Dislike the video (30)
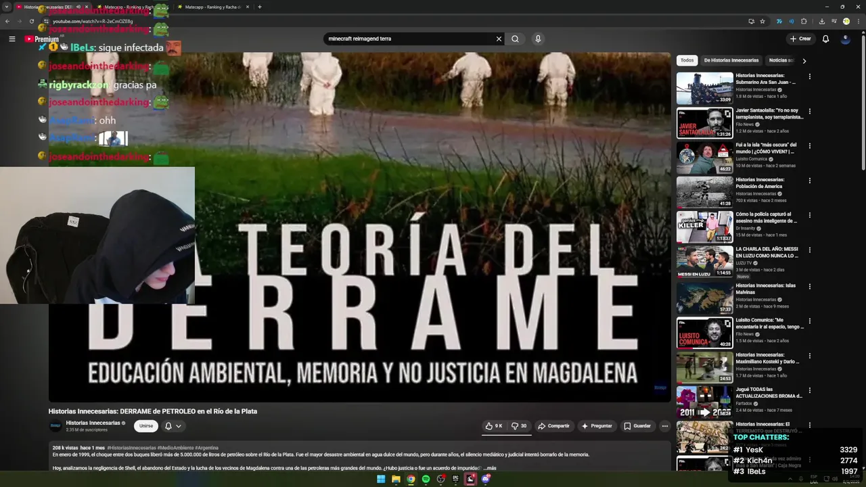Viewport: 866px width, 487px height. pyautogui.click(x=519, y=426)
